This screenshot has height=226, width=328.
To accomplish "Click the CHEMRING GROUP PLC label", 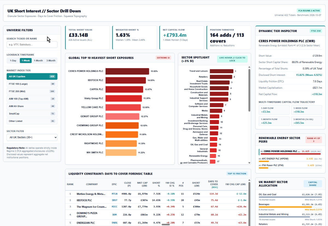I will coord(90,125).
